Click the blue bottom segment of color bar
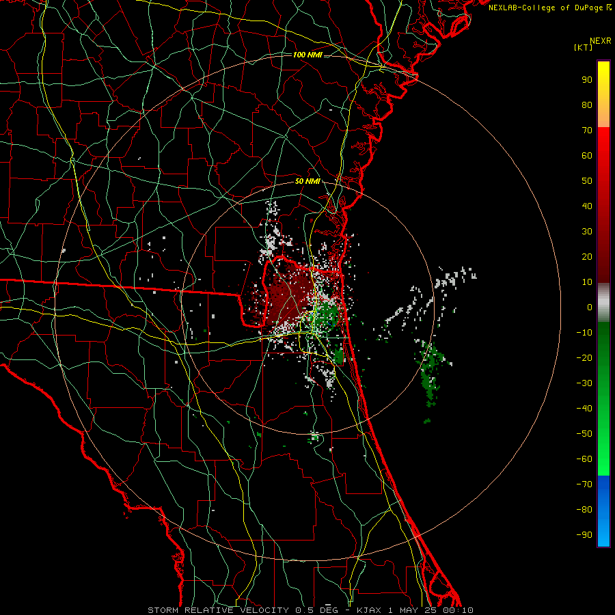The image size is (615, 615). (603, 511)
